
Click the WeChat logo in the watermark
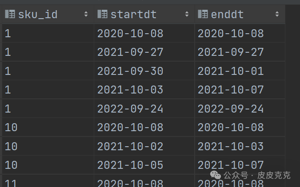[x=216, y=175]
